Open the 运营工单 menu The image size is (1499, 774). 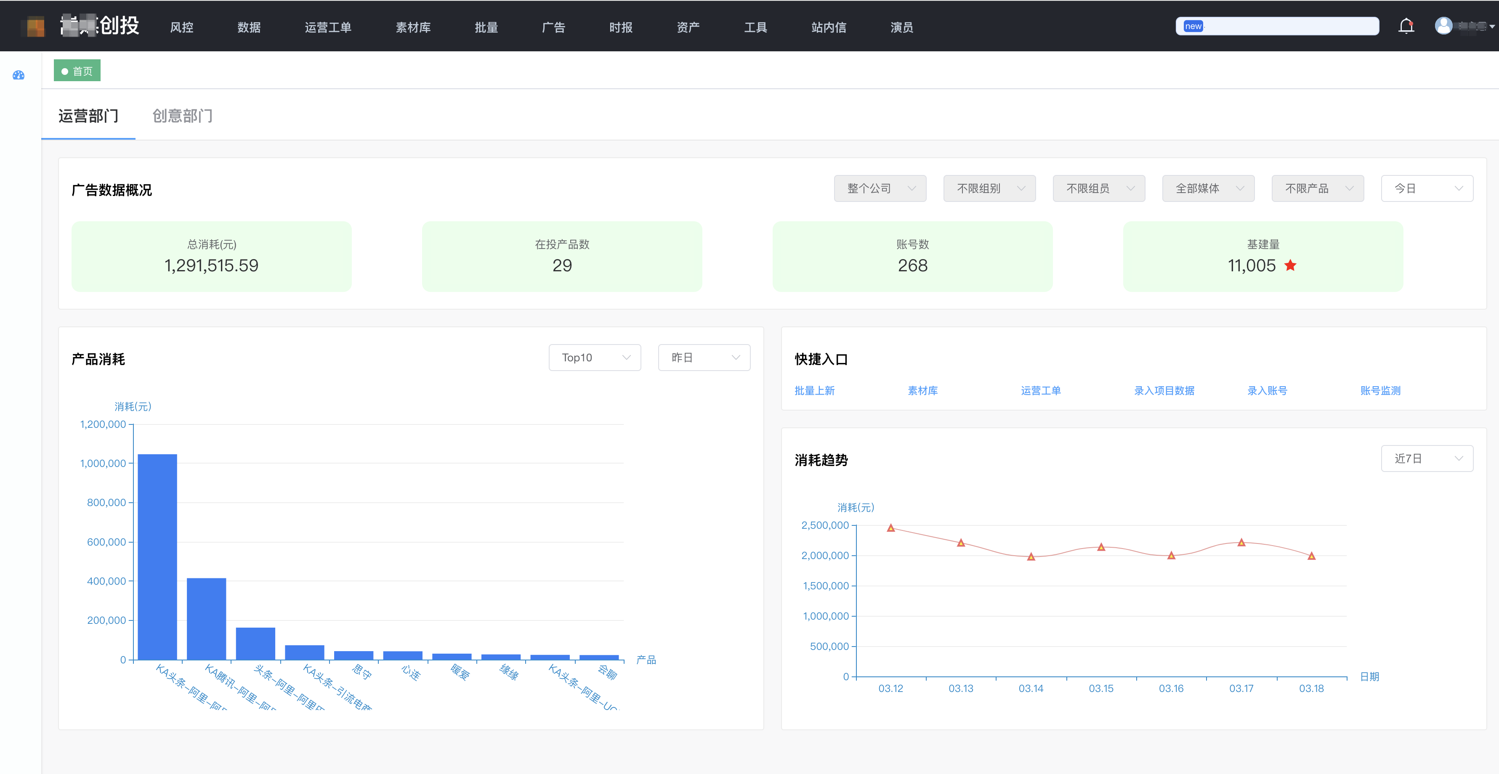pyautogui.click(x=328, y=27)
